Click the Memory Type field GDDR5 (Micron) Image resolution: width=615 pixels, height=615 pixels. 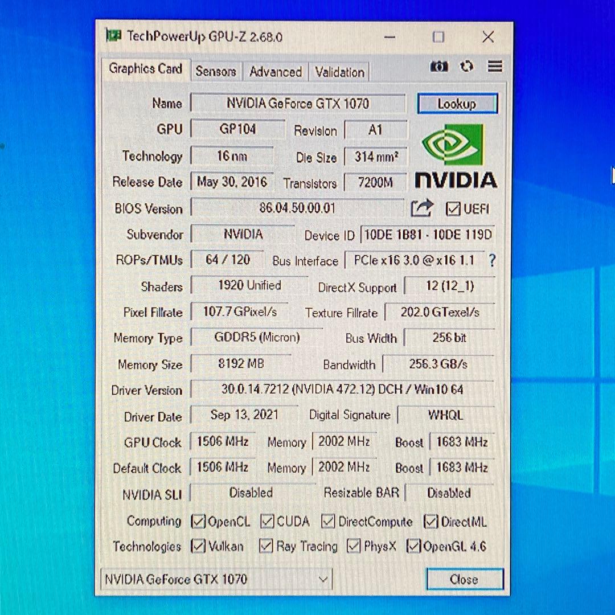(x=257, y=337)
